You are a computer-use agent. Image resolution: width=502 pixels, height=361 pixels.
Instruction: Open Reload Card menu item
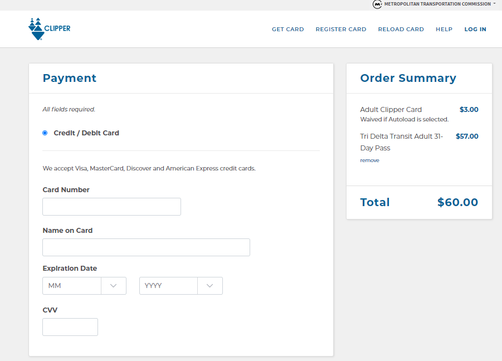coord(401,29)
